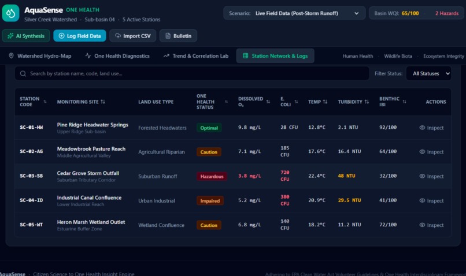Click Heron Marsh Wetland Outlet site name

click(91, 222)
